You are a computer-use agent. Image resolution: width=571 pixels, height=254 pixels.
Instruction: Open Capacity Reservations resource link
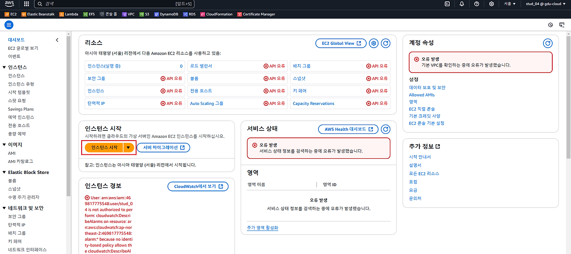(x=314, y=104)
